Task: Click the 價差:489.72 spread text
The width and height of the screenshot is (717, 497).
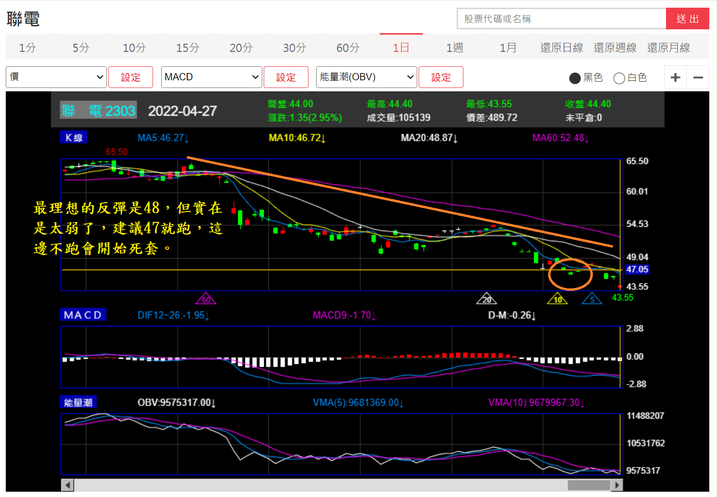Action: (x=492, y=118)
